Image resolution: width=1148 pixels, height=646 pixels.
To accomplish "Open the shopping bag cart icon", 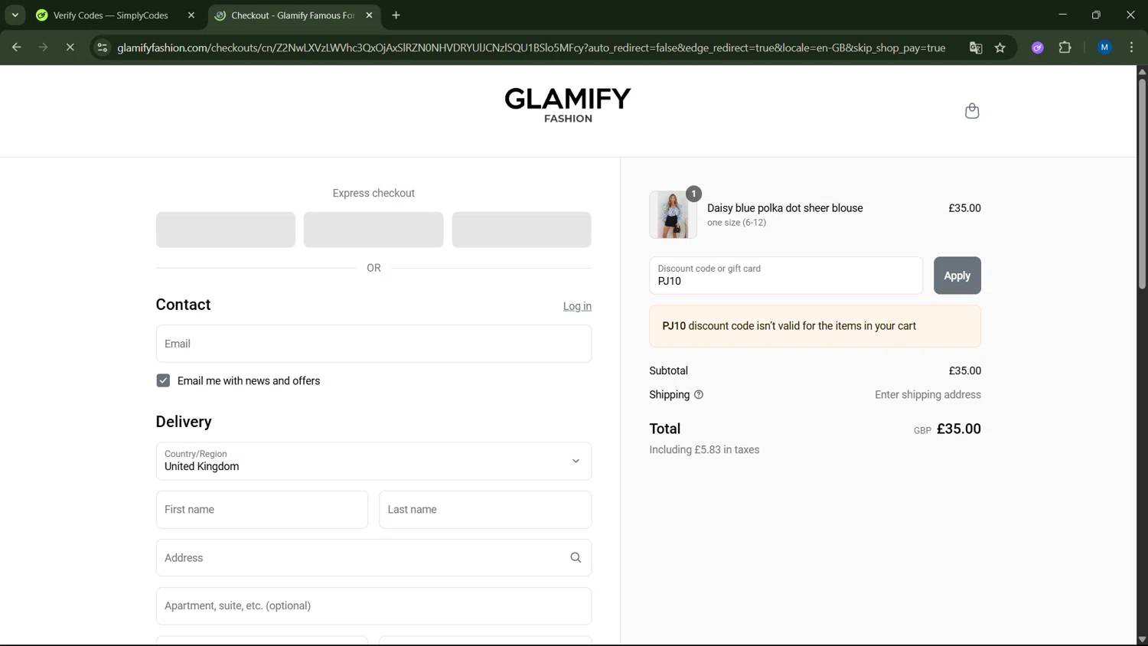I will (x=972, y=111).
